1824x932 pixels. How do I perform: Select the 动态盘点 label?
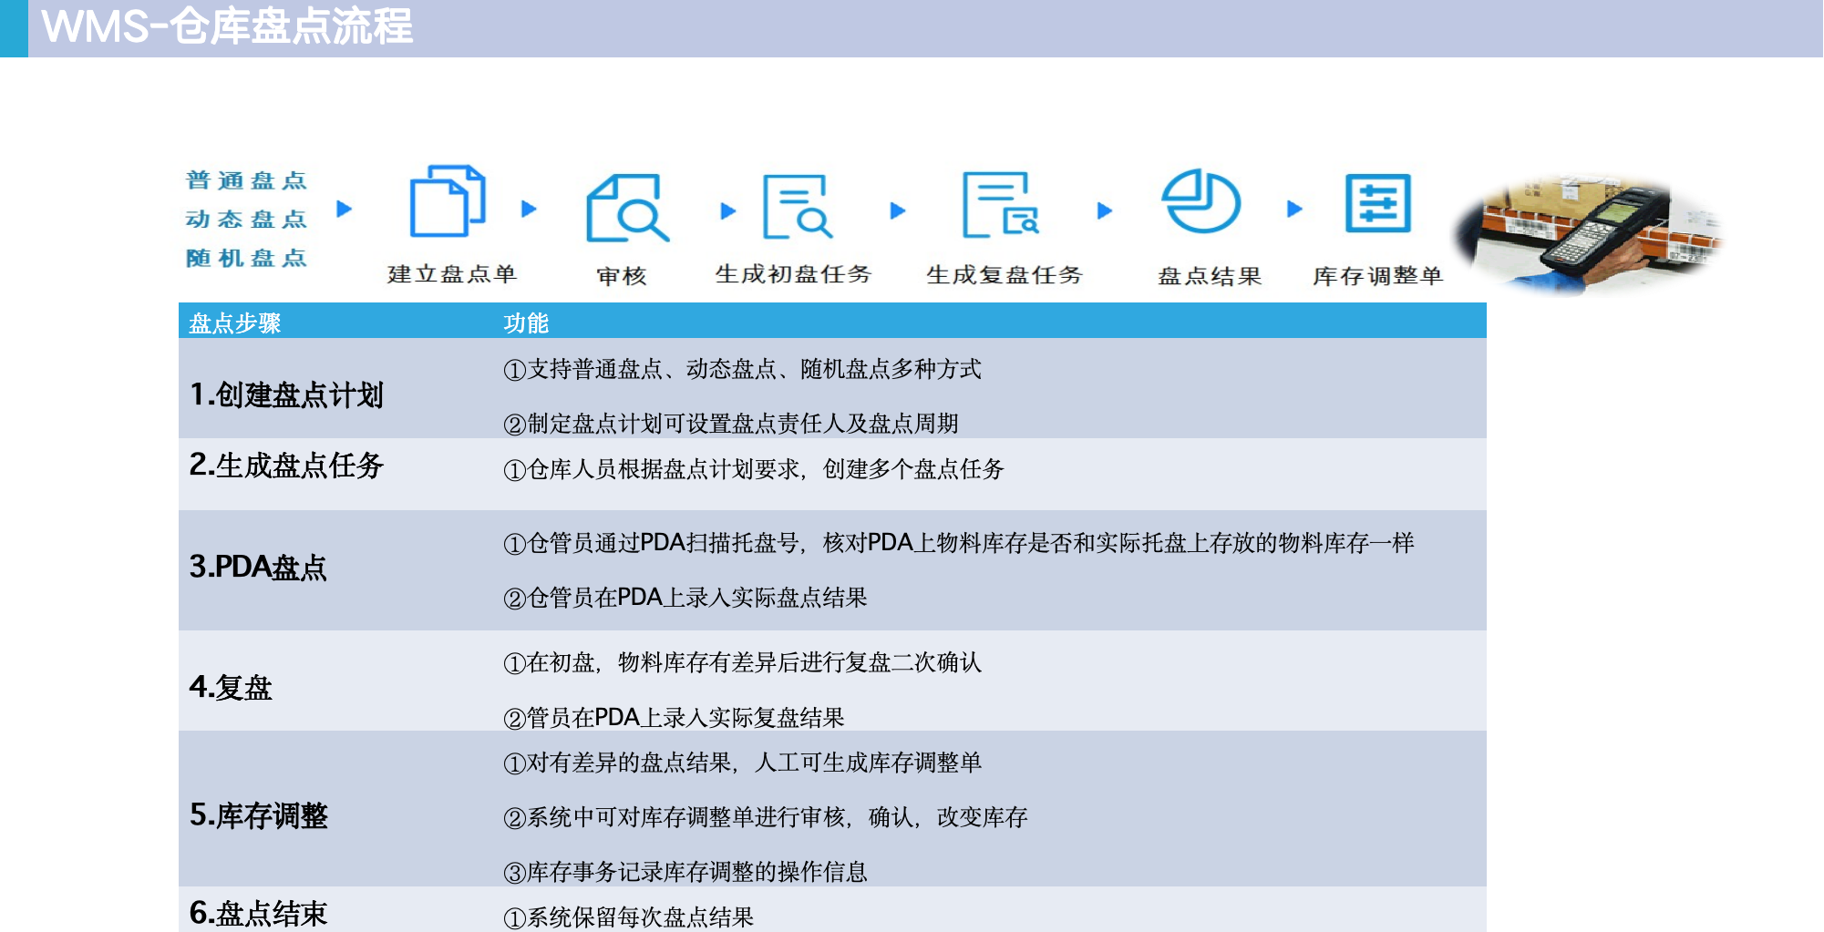[246, 219]
